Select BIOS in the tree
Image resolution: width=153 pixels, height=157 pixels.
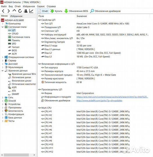[x=14, y=51]
